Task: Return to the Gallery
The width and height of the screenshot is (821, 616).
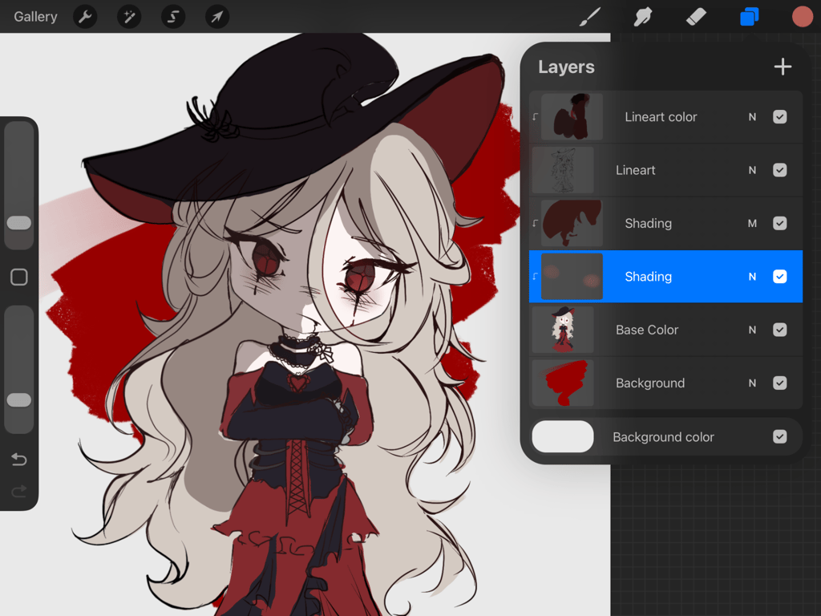Action: pos(35,17)
